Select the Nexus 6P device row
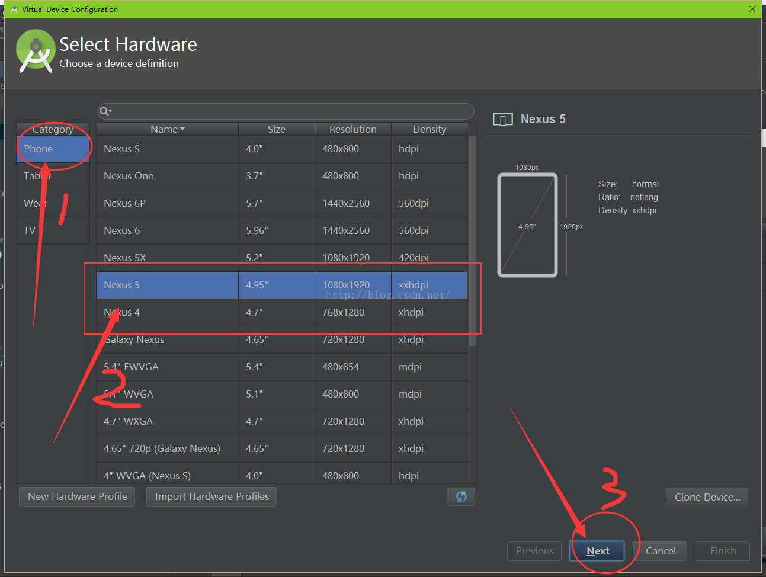766x577 pixels. 282,203
